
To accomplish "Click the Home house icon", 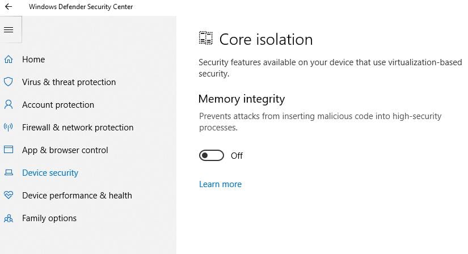I will [x=9, y=60].
